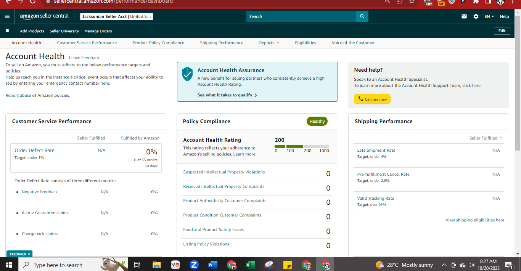
Task: Click View shipping eligibilities here
Action: coord(475,220)
